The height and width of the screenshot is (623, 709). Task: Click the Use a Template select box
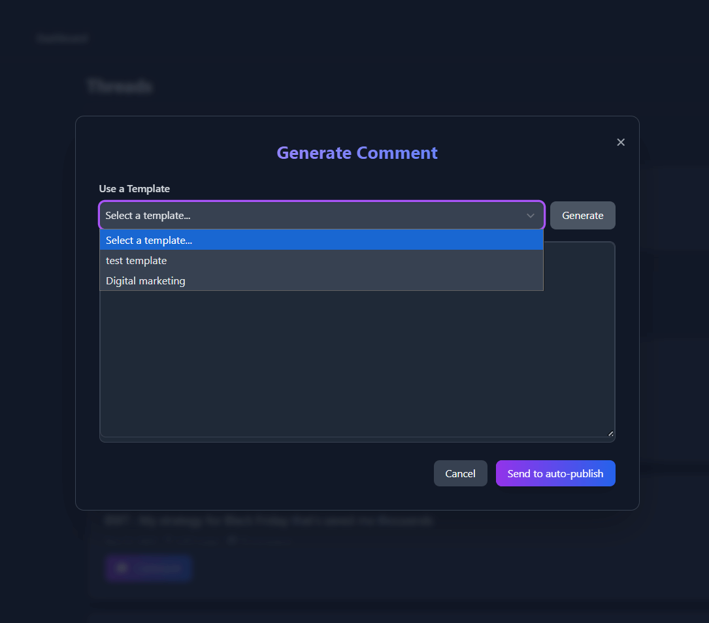(x=314, y=216)
